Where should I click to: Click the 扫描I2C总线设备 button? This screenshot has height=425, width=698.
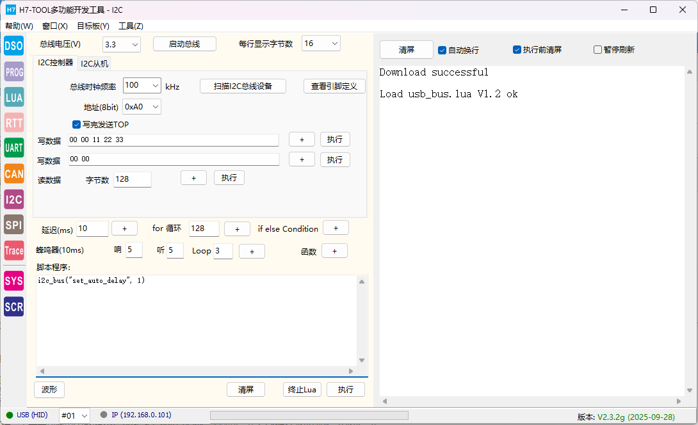click(243, 86)
